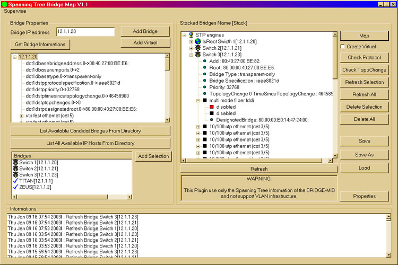
Task: Click the globe icon beside IsRoot Switch 1
Action: click(198, 41)
